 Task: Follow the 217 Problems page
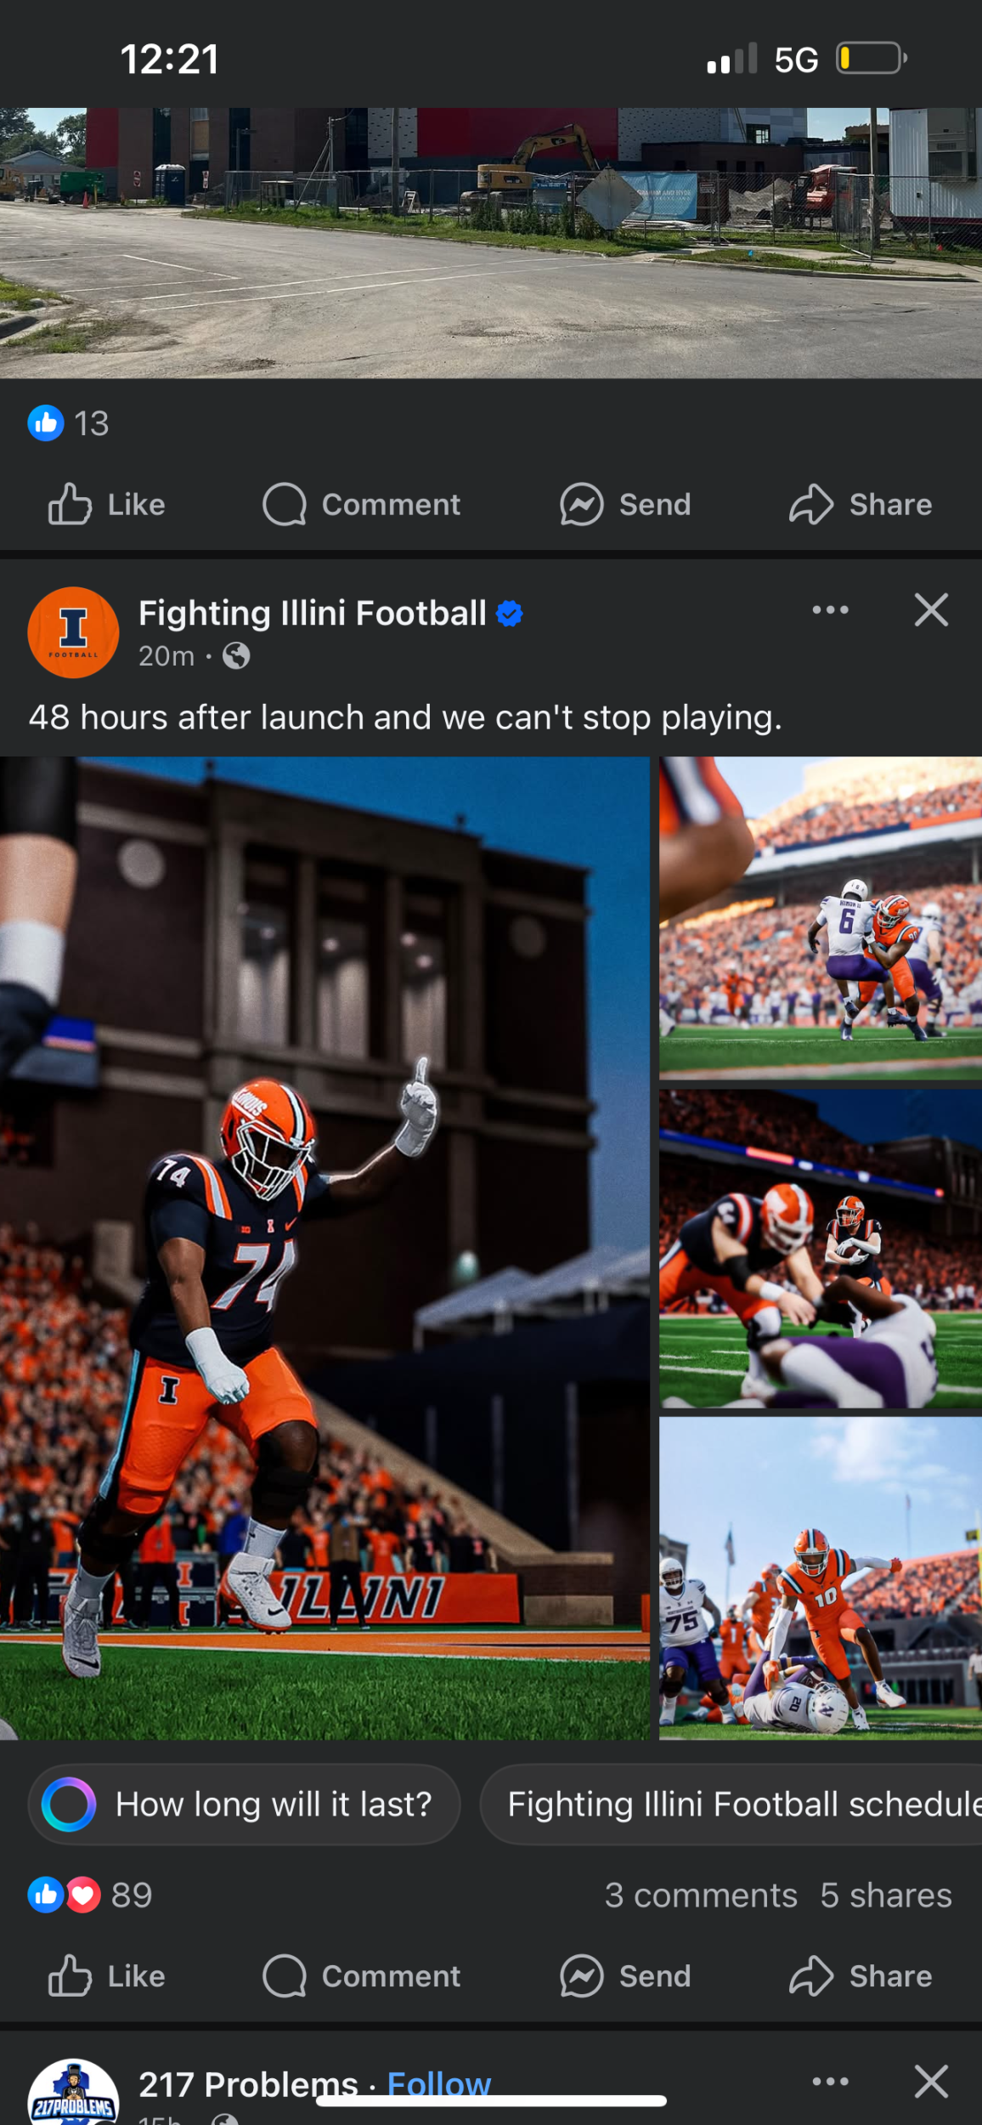point(438,2084)
